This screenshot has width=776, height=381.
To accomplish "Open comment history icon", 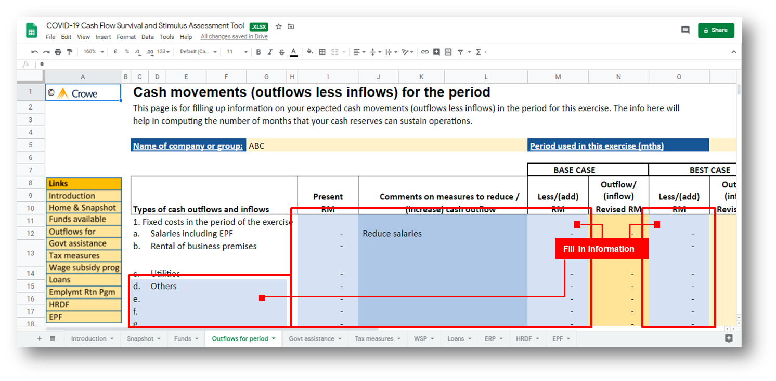I will pos(685,30).
